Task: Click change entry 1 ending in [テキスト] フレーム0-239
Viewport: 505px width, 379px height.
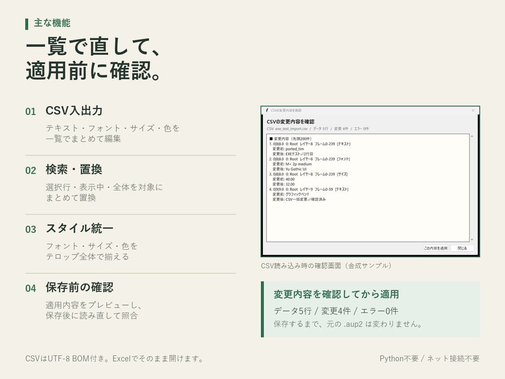Action: click(310, 144)
